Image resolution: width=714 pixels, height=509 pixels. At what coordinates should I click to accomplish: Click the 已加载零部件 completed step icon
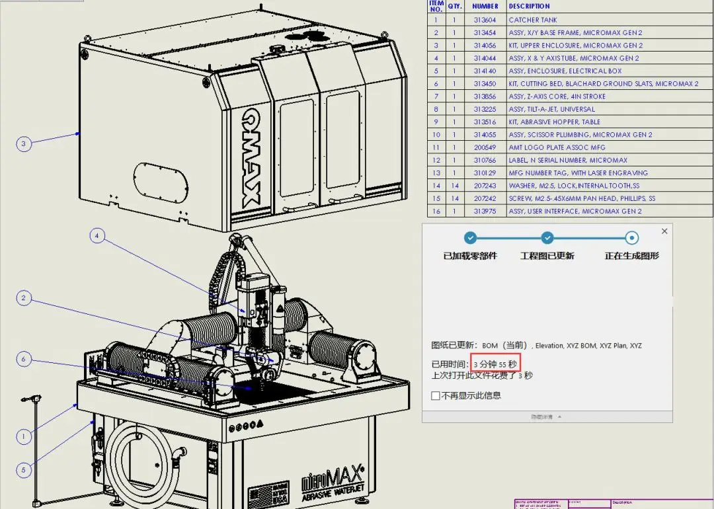tap(471, 238)
